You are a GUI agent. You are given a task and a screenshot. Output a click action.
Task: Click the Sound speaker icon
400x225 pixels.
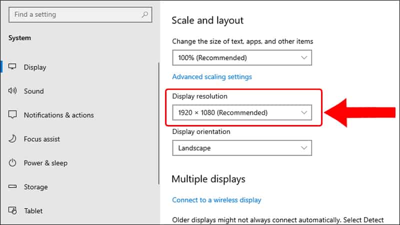[x=13, y=91]
